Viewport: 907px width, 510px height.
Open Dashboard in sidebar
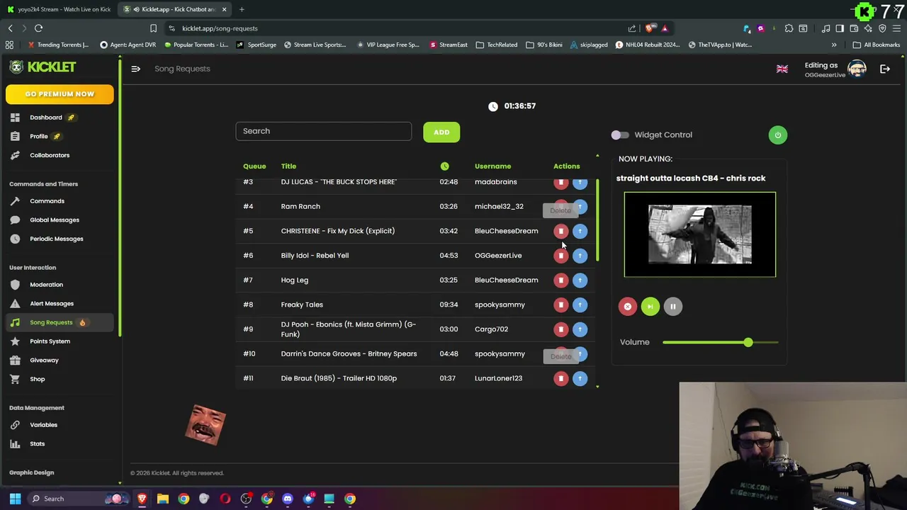[x=46, y=118]
